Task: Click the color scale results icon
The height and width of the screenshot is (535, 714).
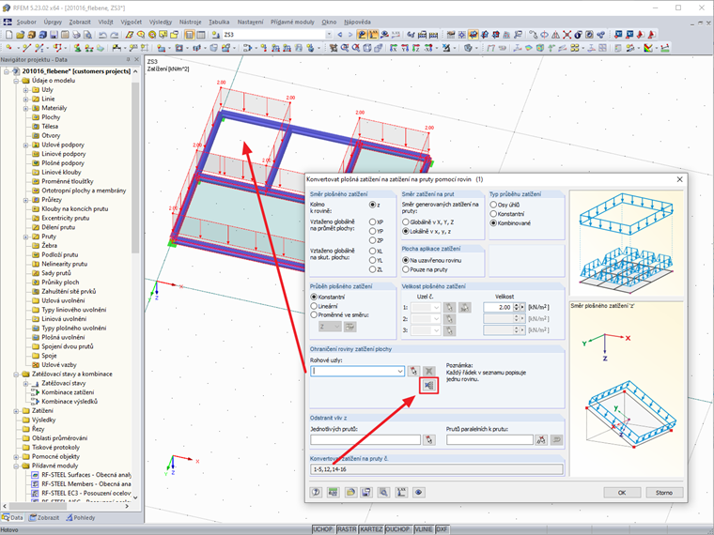Action: [x=648, y=48]
